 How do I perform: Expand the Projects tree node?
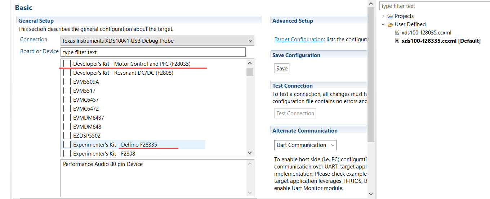(x=383, y=16)
